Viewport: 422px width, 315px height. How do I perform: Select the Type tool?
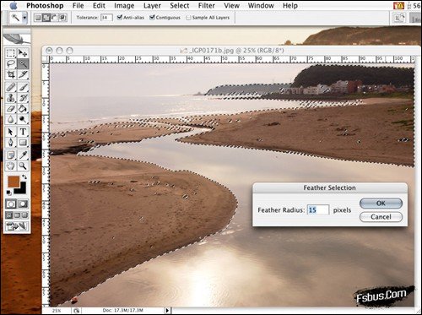[23, 132]
